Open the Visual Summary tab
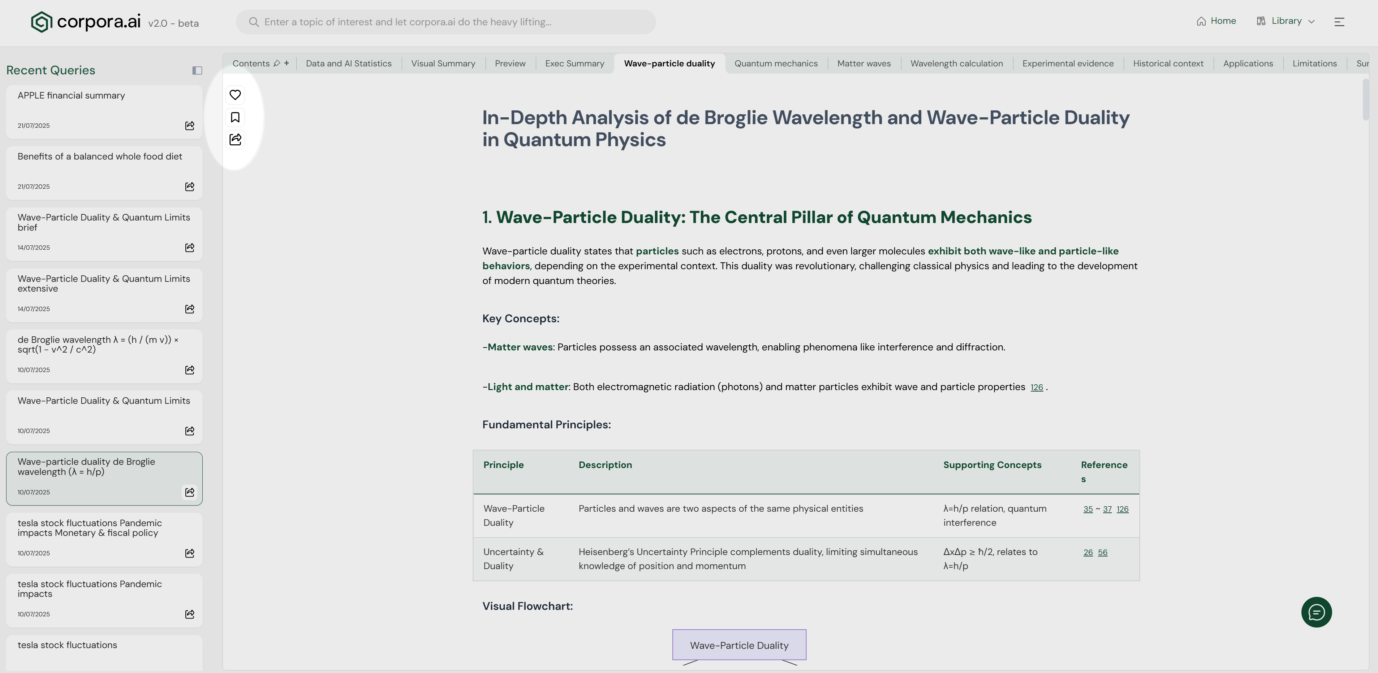Image resolution: width=1378 pixels, height=673 pixels. point(443,64)
